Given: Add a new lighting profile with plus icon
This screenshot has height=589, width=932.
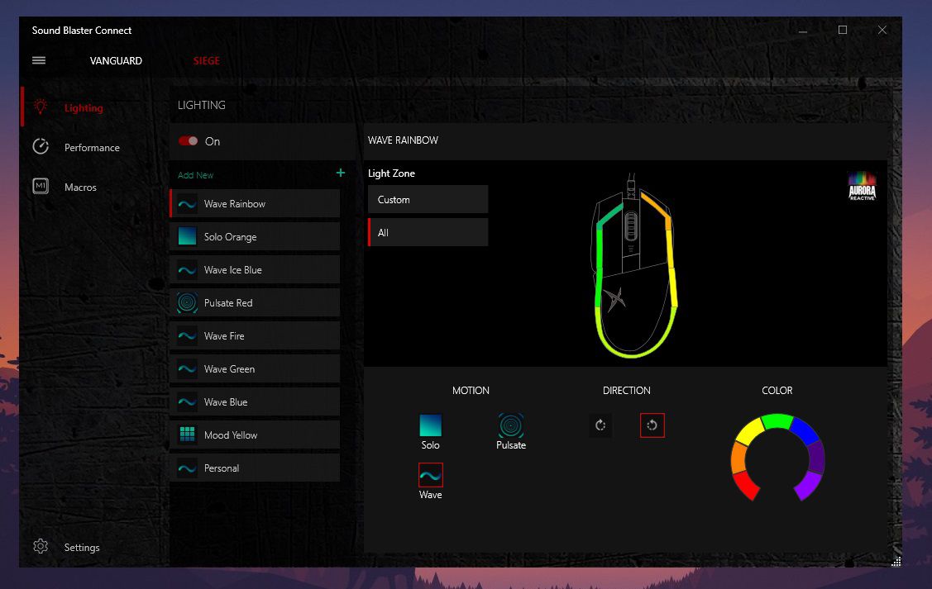Looking at the screenshot, I should point(341,173).
